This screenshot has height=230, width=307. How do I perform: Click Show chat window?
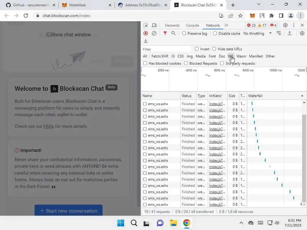tap(69, 34)
